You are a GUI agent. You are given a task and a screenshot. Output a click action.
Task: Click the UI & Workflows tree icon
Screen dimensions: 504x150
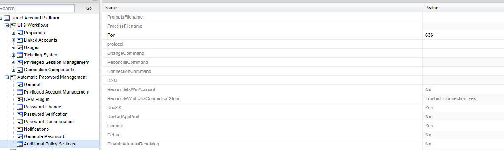[x=13, y=25]
